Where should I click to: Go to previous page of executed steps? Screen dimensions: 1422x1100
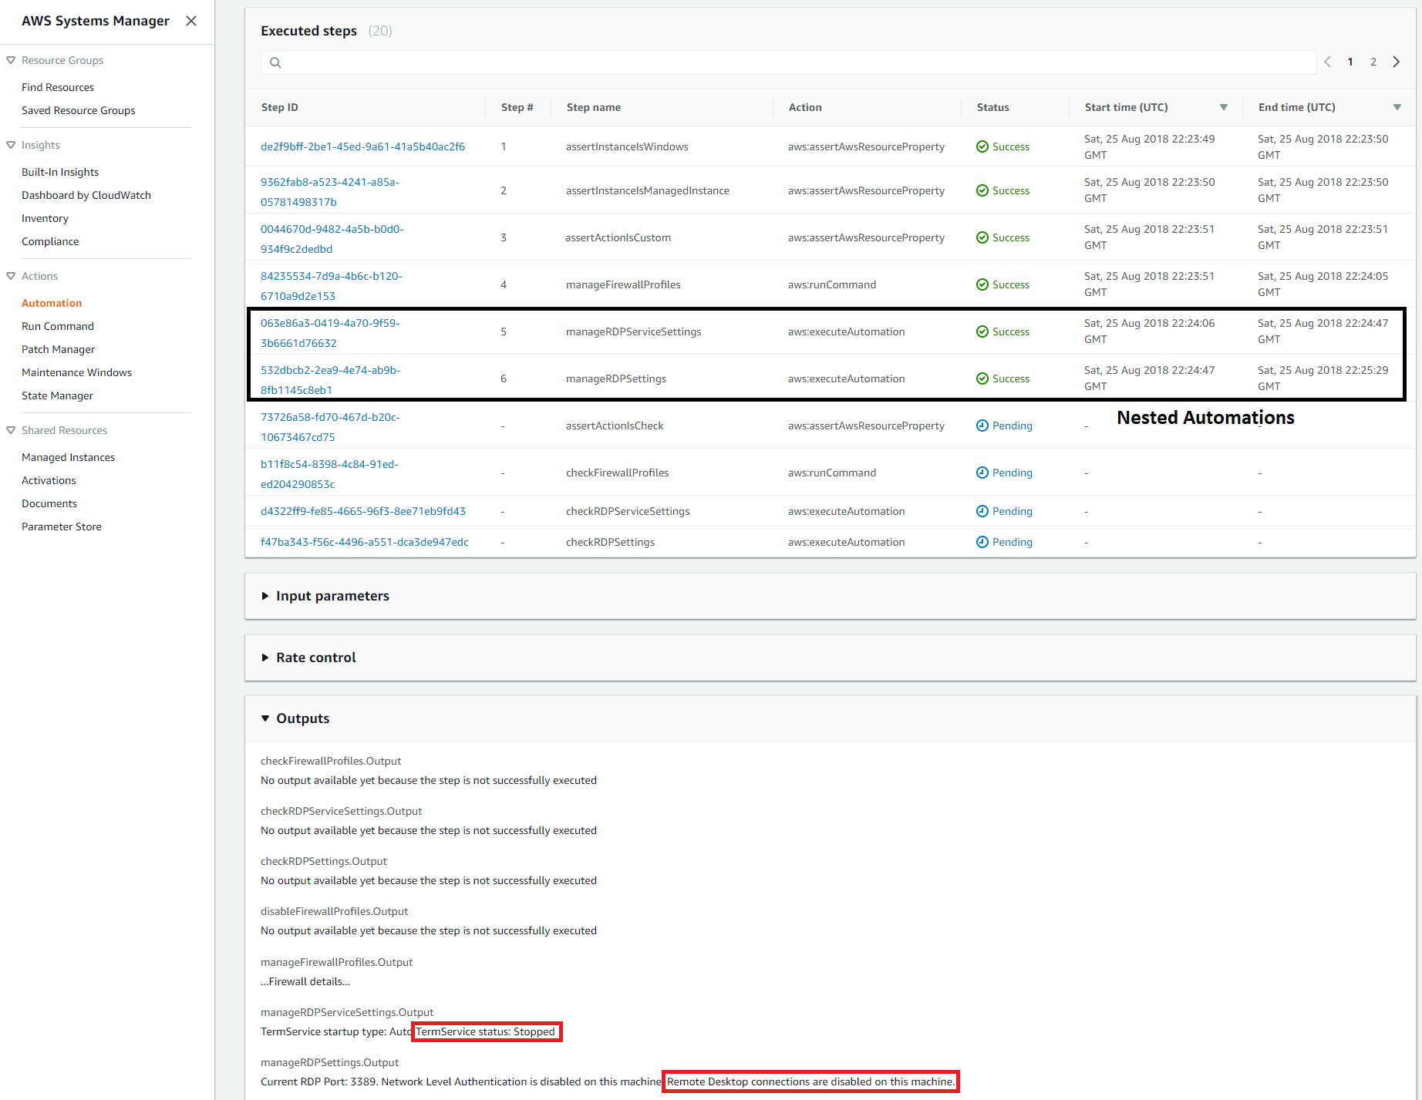coord(1327,62)
